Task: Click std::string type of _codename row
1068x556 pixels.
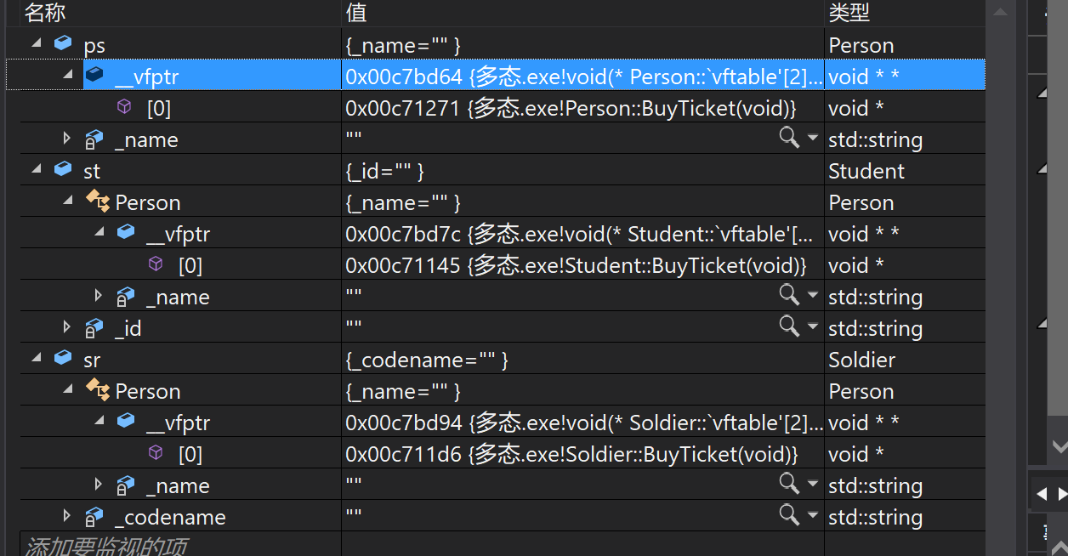Action: pos(875,517)
